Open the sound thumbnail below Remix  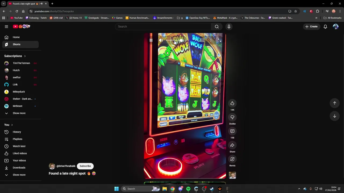[x=232, y=175]
